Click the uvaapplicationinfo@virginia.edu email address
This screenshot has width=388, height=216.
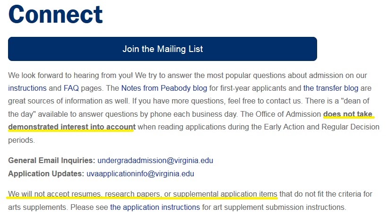pyautogui.click(x=140, y=173)
